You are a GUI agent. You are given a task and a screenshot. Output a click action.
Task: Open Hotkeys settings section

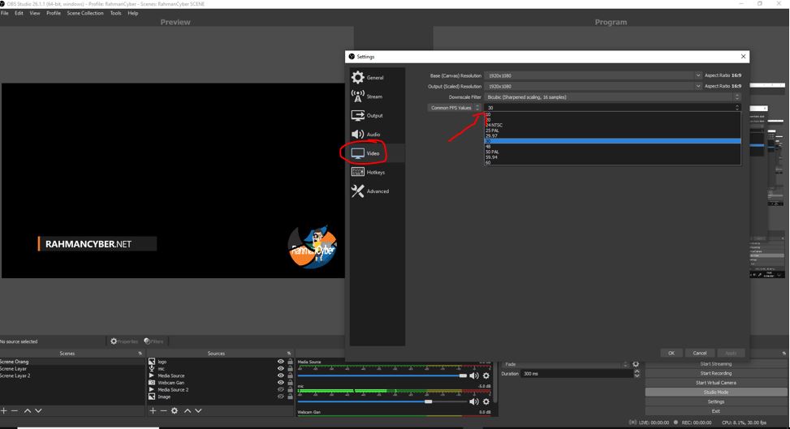377,172
